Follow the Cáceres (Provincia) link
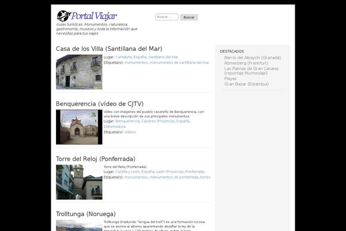Image resolution: width=346 pixels, height=231 pixels. click(158, 121)
